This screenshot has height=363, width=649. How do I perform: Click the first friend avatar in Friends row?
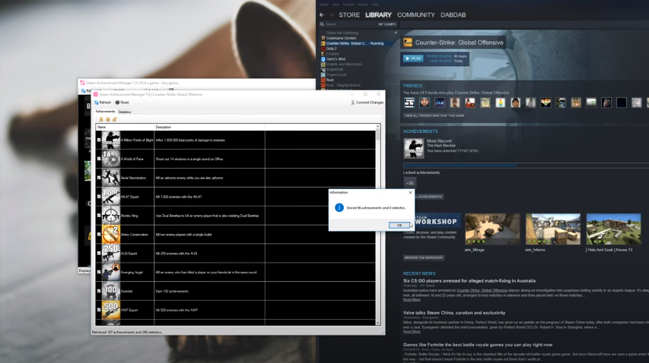[409, 103]
